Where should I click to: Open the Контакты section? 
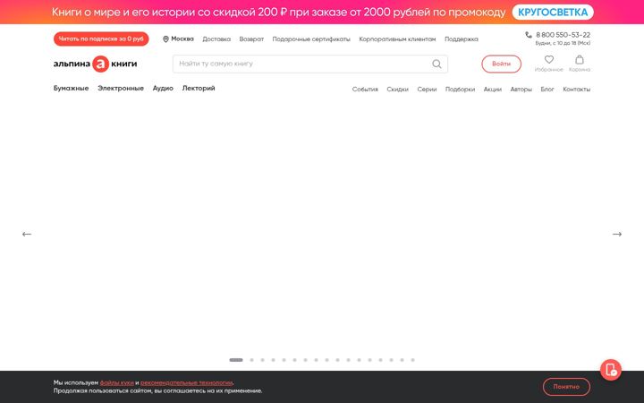[576, 90]
